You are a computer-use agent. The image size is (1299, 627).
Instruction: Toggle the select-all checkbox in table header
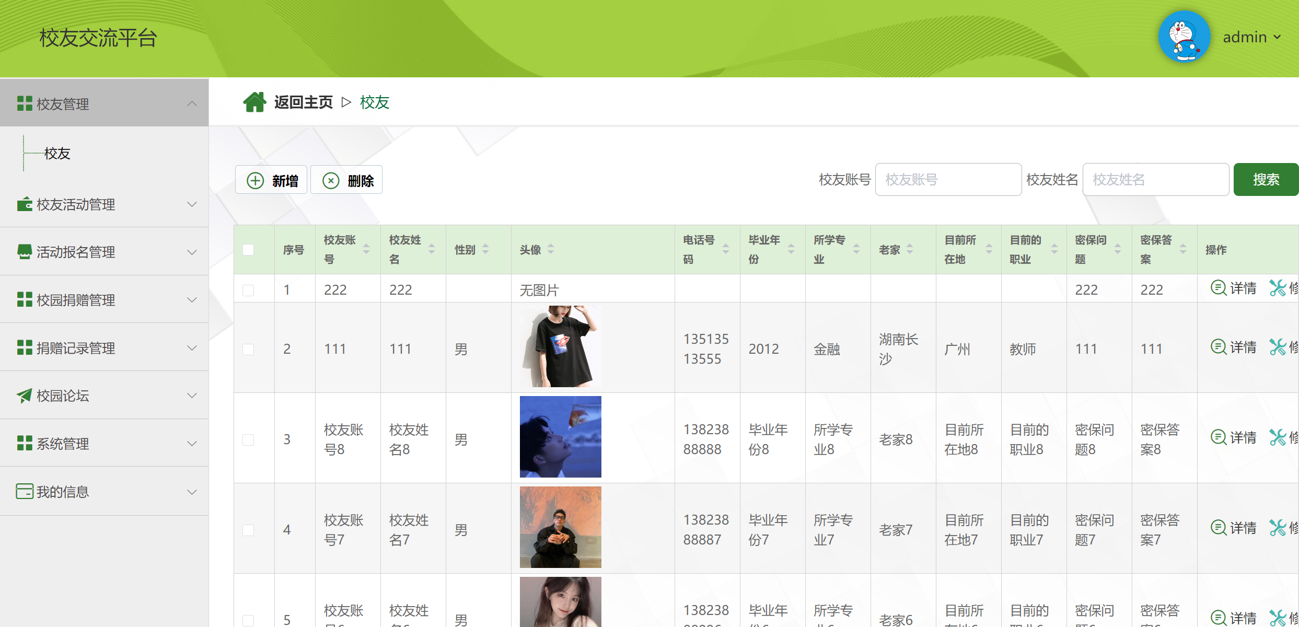coord(248,250)
